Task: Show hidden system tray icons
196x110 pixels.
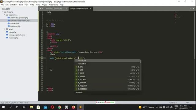Action: coord(157,107)
